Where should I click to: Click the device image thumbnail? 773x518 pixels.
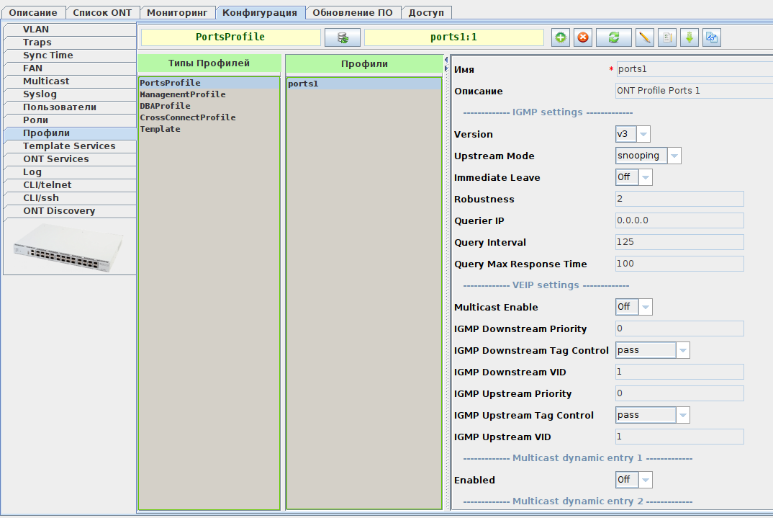pyautogui.click(x=69, y=246)
